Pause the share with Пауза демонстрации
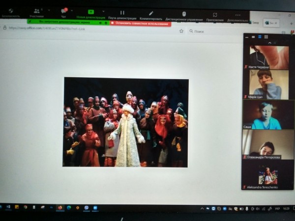The width and height of the screenshot is (295, 221). [x=122, y=15]
